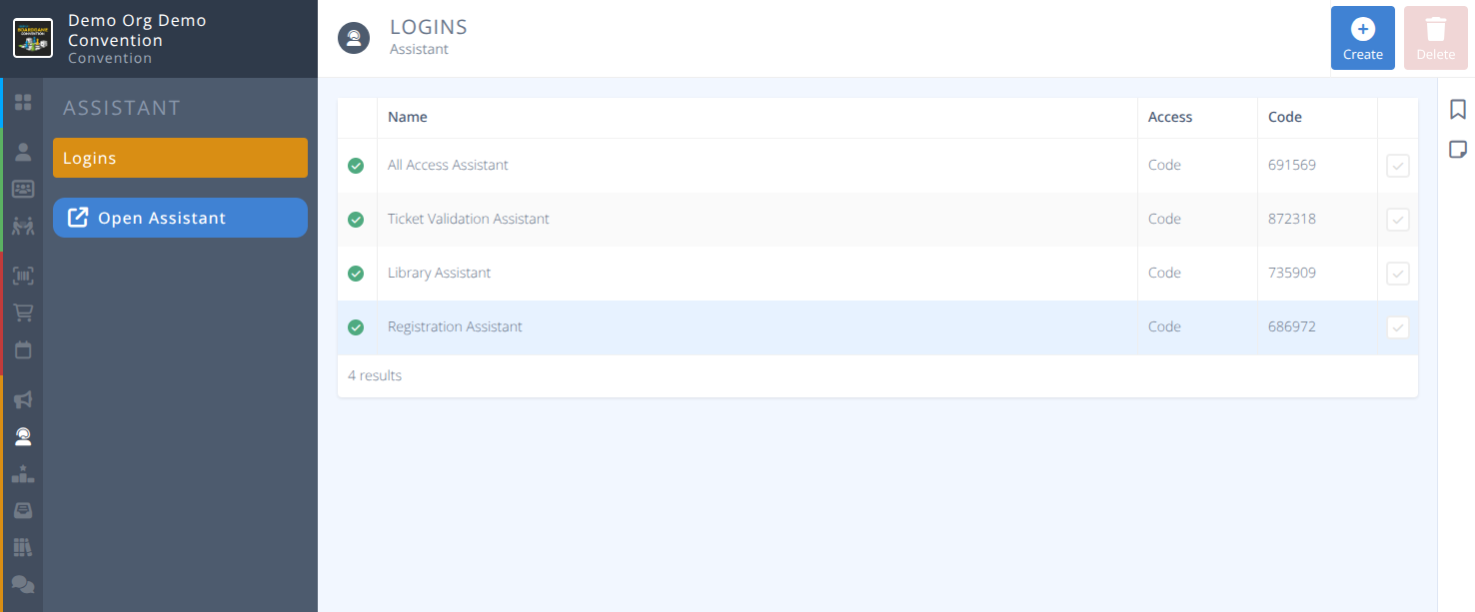Select the attendees person icon

coord(22,151)
